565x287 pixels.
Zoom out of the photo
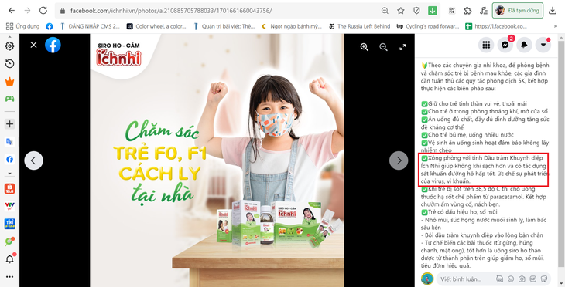[x=383, y=47]
